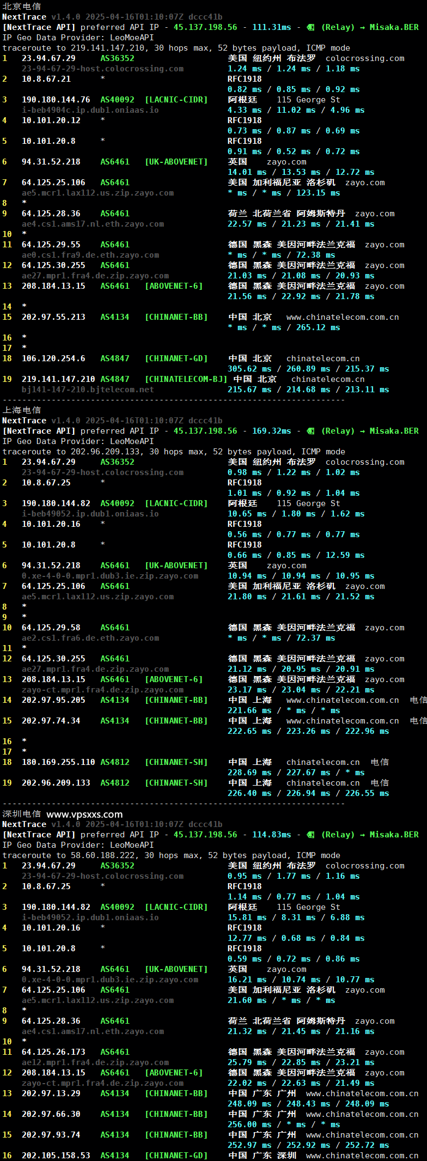
Task: Click hop IP 190.180.144.76
Action: pos(56,99)
